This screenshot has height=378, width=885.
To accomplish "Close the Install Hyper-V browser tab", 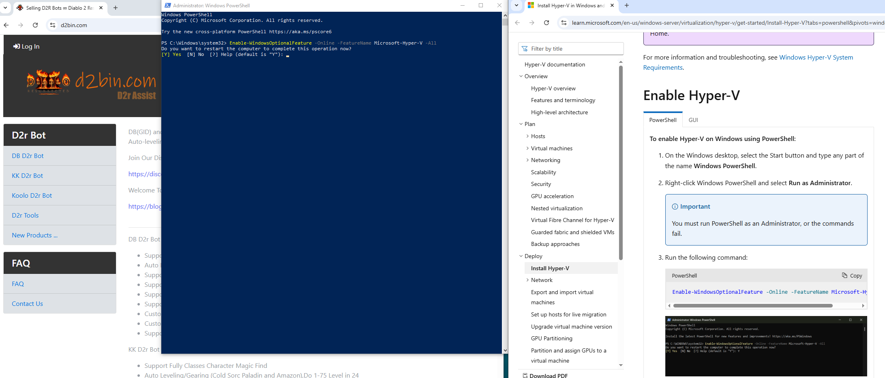I will (612, 5).
